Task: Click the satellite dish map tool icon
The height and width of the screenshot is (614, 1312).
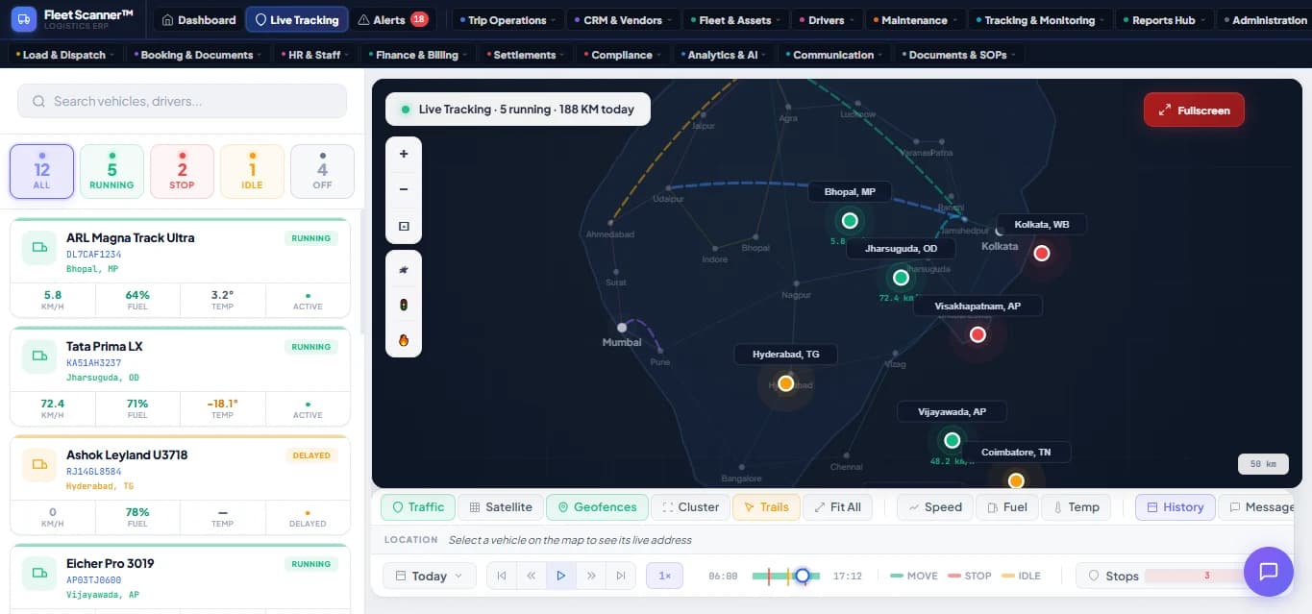Action: [x=404, y=270]
